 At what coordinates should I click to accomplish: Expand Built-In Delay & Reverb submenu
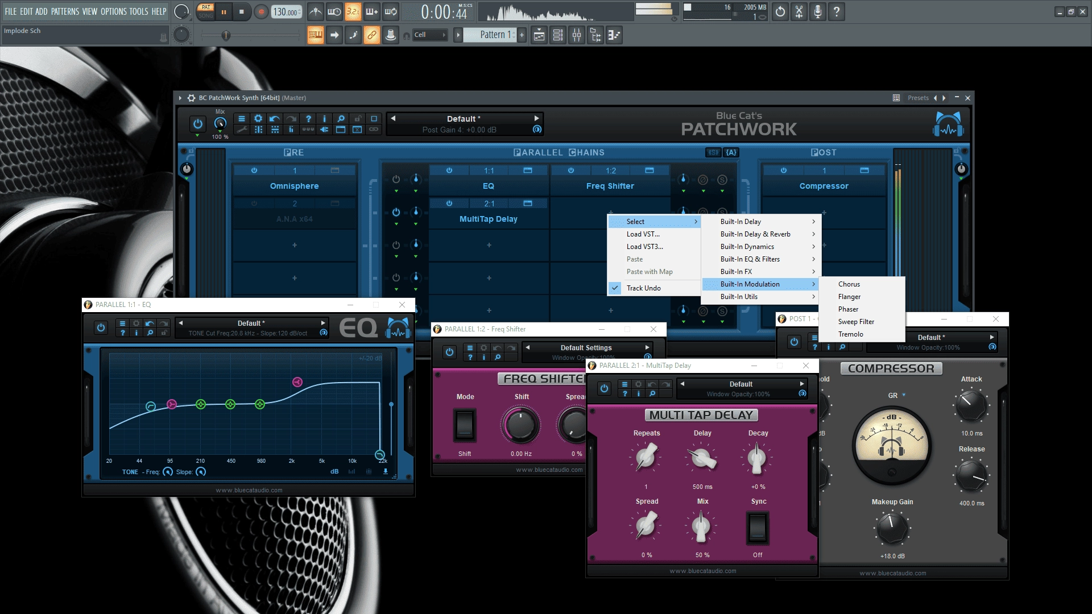point(760,234)
